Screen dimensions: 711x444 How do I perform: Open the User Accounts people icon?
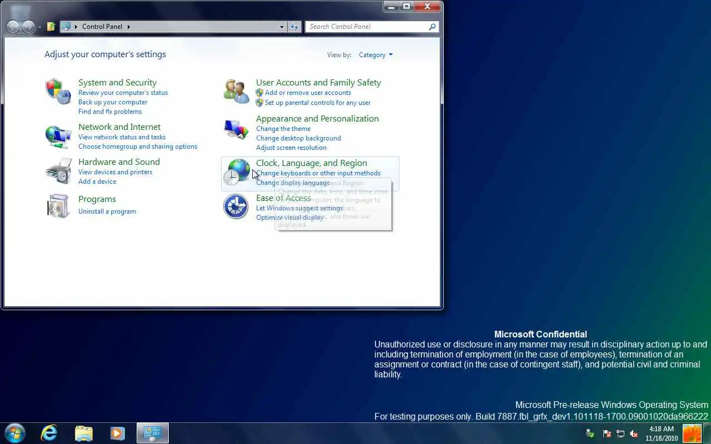(x=236, y=90)
